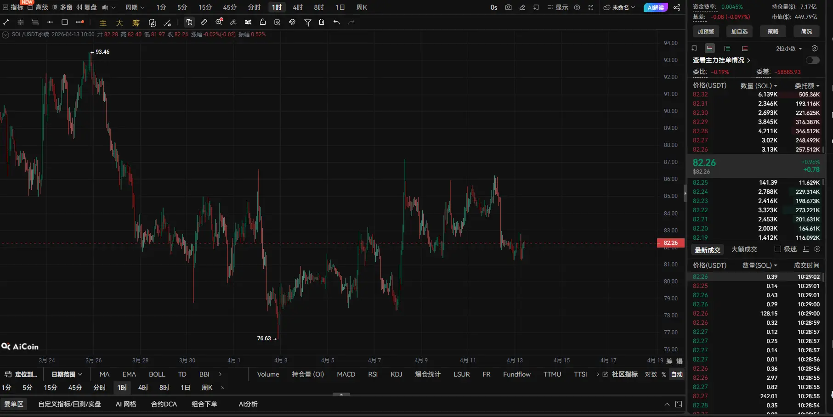This screenshot has width=833, height=417.
Task: Switch to 4时 timeframe in top bar
Action: 298,7
